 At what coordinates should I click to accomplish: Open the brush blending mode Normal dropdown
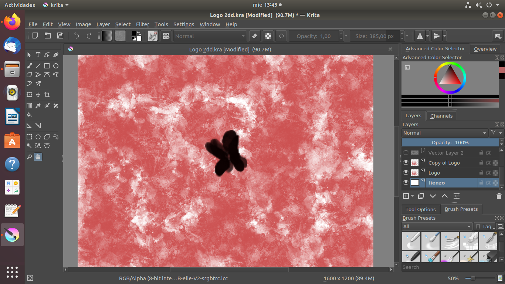coord(210,36)
